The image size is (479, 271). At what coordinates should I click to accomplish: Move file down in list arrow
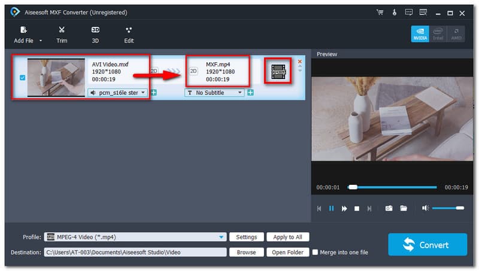[300, 71]
